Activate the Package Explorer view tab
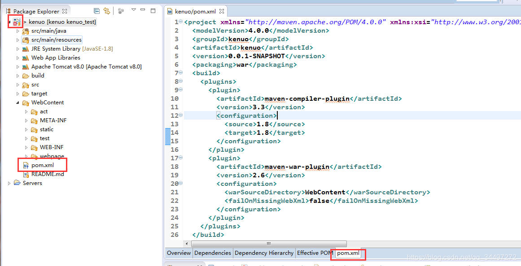521x266 pixels. (36, 11)
